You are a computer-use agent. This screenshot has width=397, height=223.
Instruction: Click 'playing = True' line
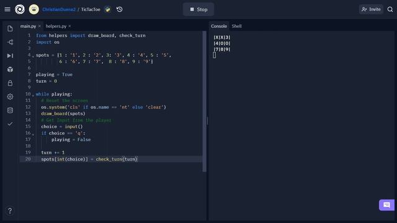(x=54, y=74)
